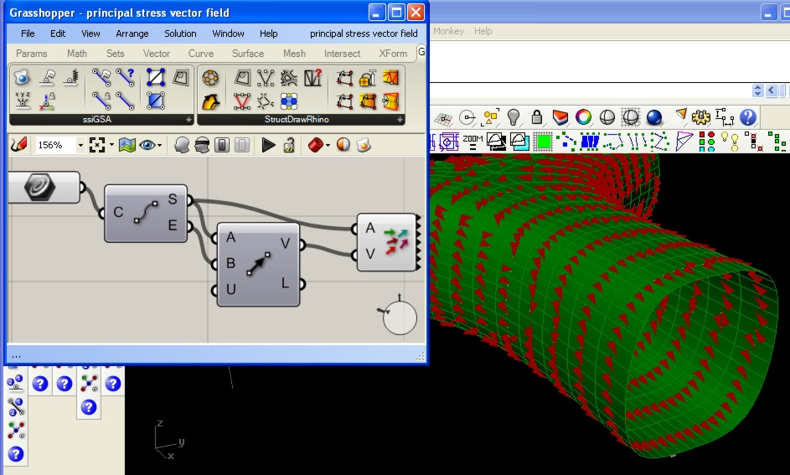Click the ZOOM icon in Rhino second toolbar
Screen dimensions: 790x475
pyautogui.click(x=472, y=142)
